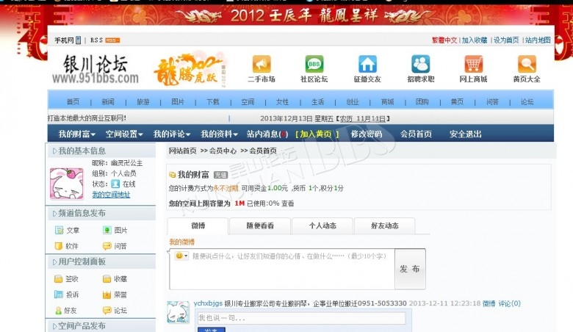Open 团购 in the blue navigation bar
Image resolution: width=573 pixels, height=332 pixels.
[422, 102]
